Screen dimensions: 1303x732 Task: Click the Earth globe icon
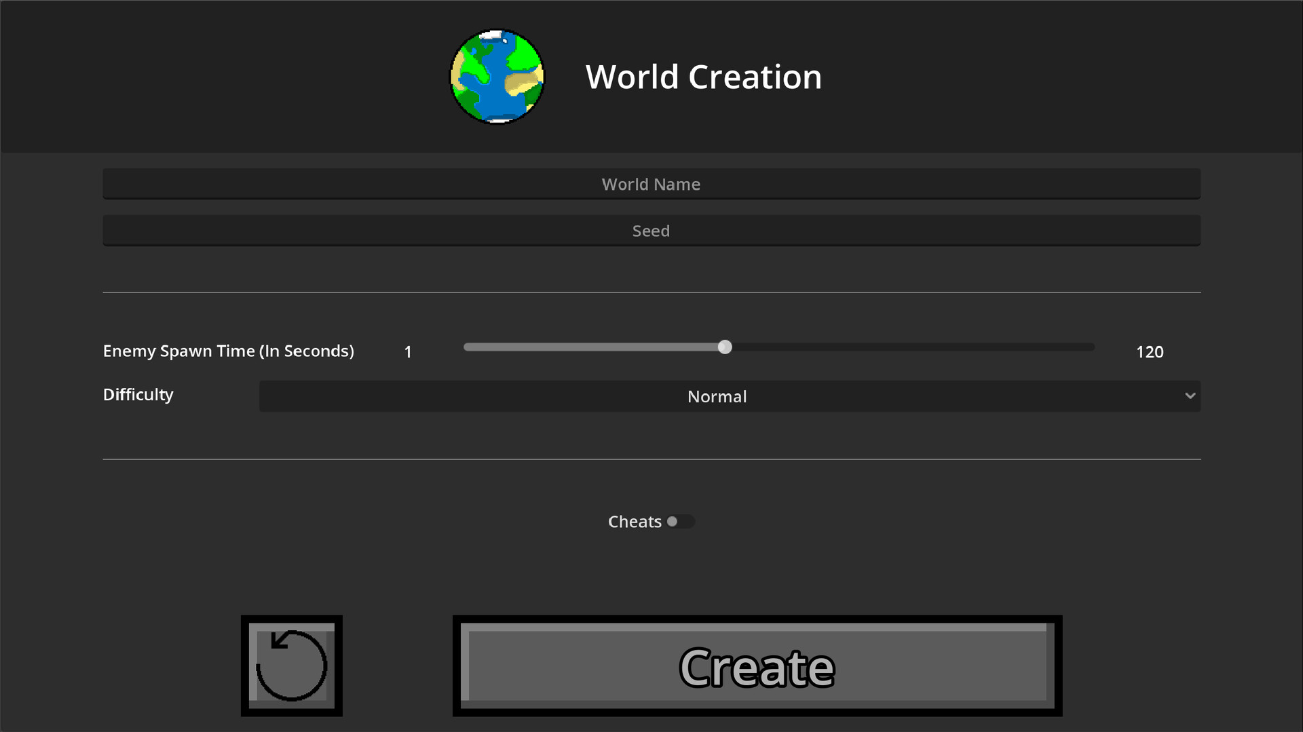pyautogui.click(x=497, y=77)
